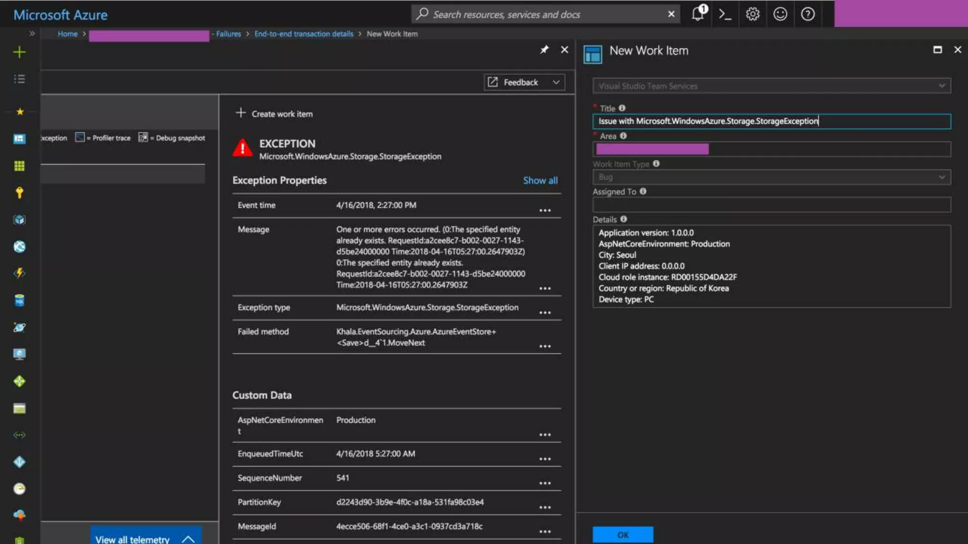Image resolution: width=968 pixels, height=544 pixels.
Task: Open the Work Item Type Bug dropdown
Action: tap(771, 177)
